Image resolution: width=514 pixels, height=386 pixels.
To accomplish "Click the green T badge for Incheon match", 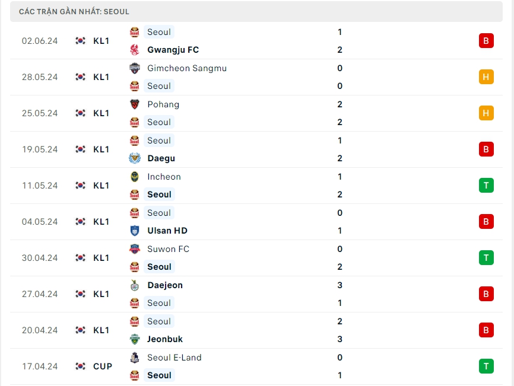I will 486,186.
